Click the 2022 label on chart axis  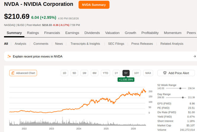[x=24, y=129]
